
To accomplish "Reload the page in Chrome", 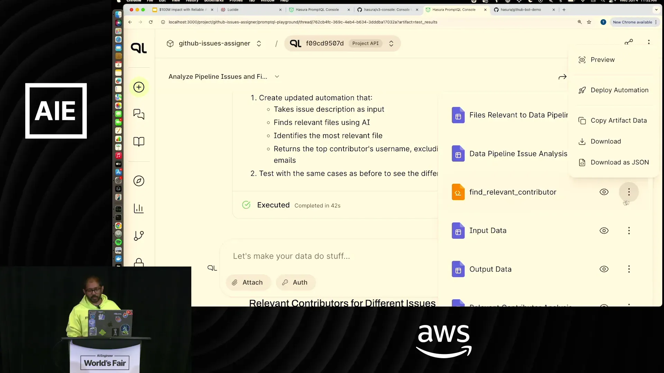I will pos(151,22).
